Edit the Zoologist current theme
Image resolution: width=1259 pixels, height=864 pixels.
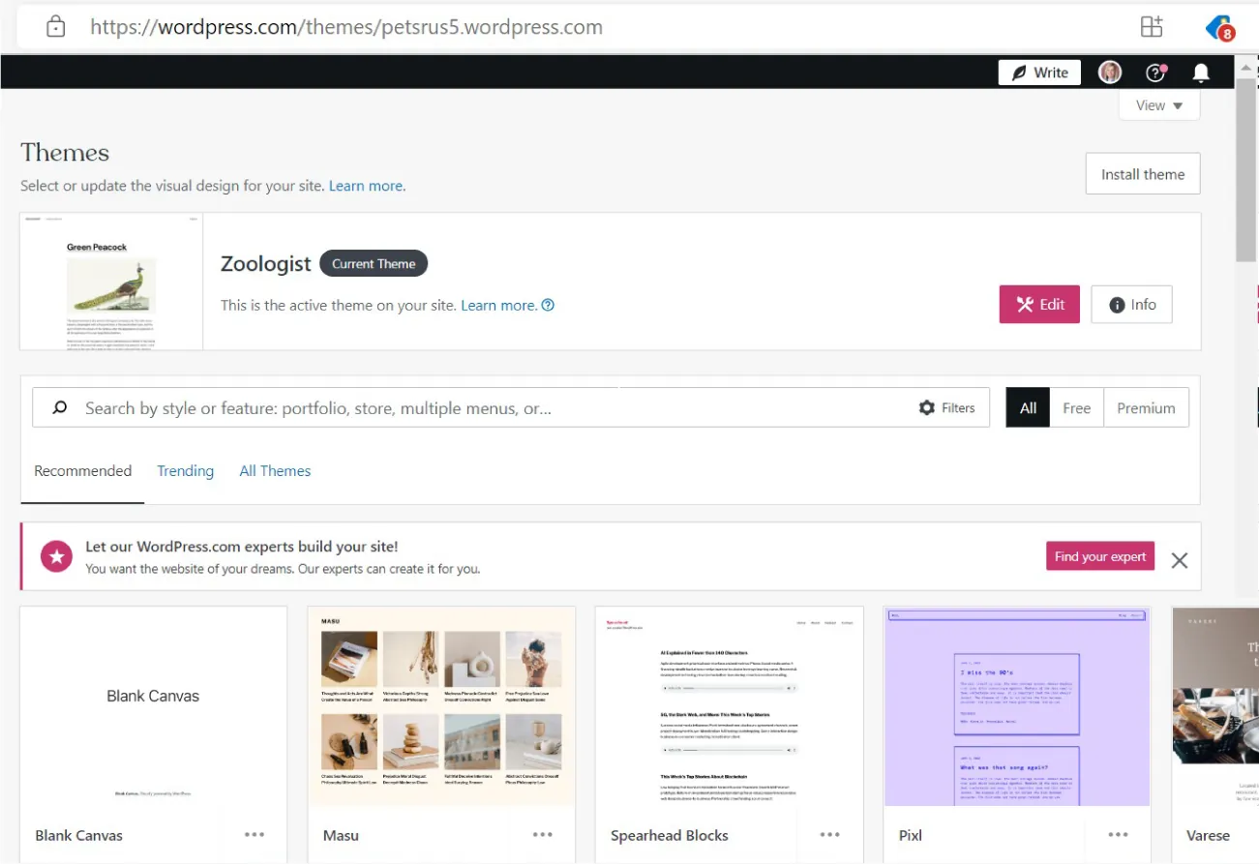[1039, 304]
